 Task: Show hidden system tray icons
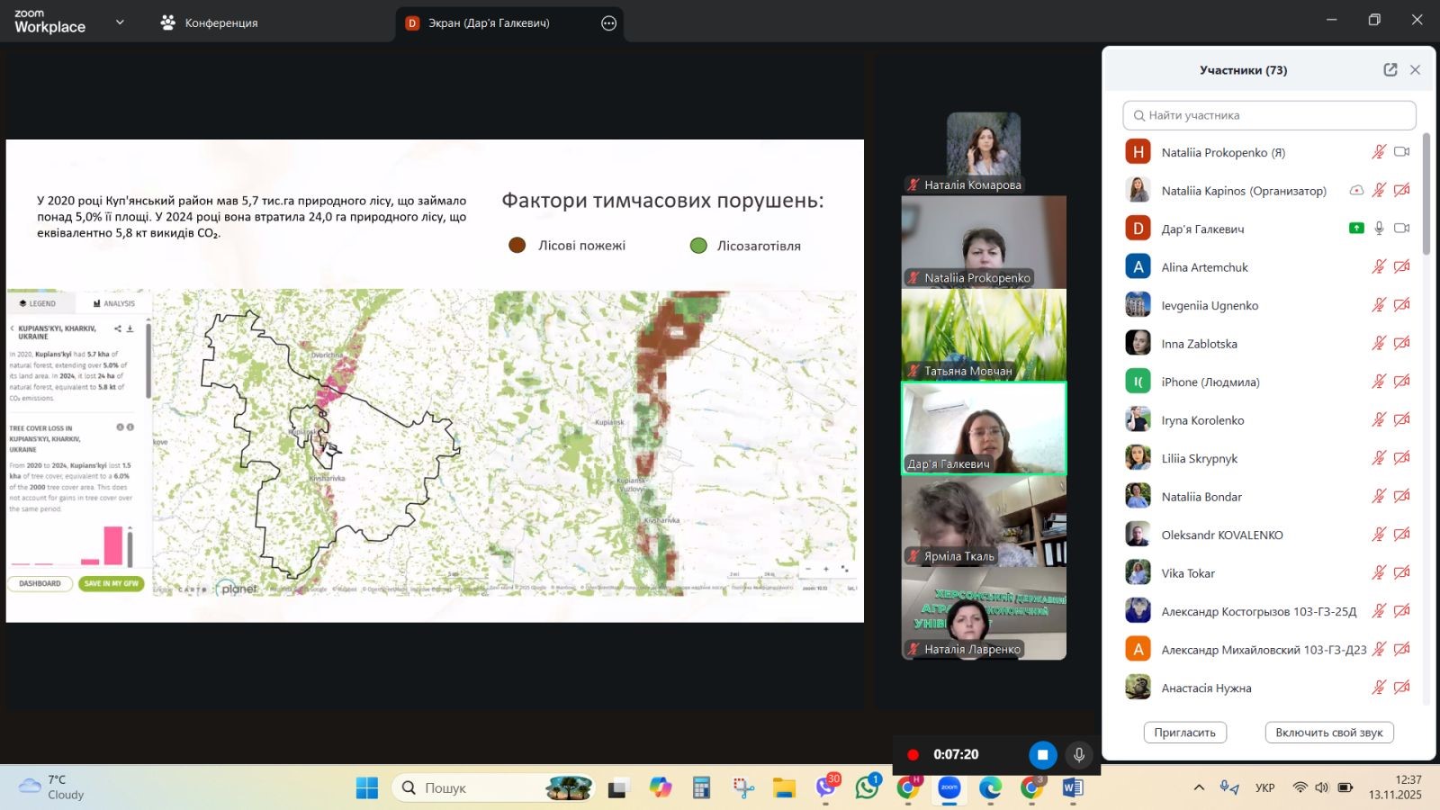tap(1199, 787)
